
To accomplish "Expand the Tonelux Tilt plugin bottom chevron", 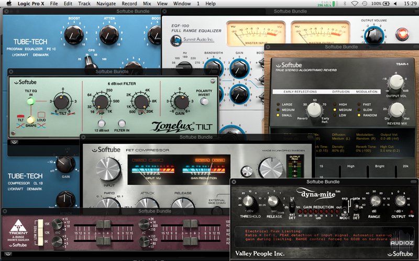I will tap(14, 143).
